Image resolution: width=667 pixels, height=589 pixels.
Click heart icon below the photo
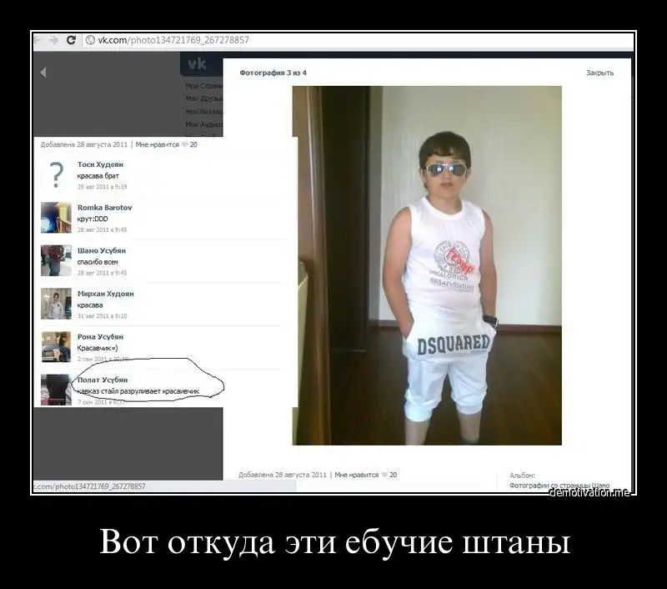tap(384, 475)
